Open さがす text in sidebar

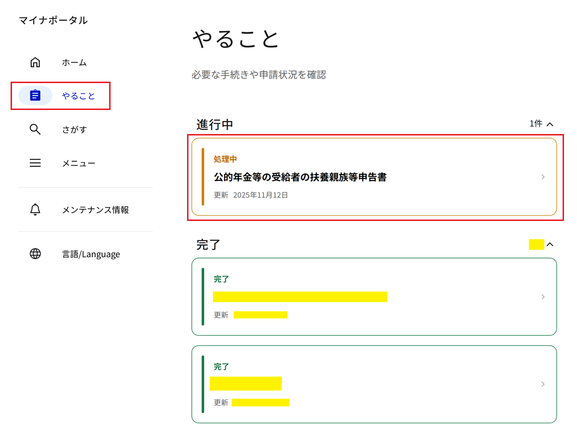74,129
